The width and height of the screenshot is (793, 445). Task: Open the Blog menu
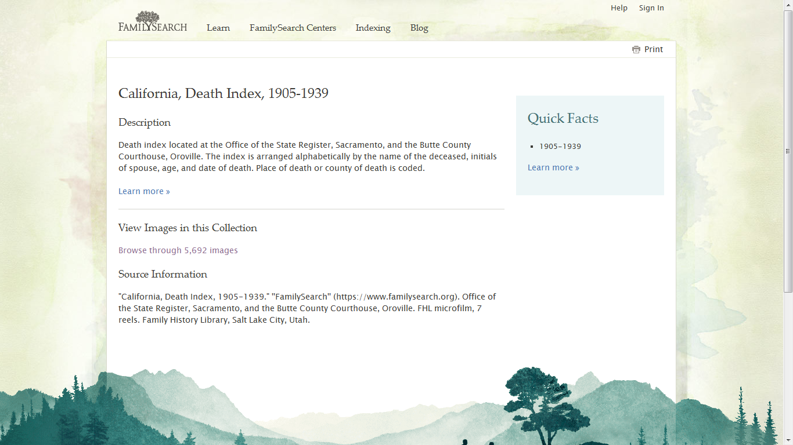(419, 28)
